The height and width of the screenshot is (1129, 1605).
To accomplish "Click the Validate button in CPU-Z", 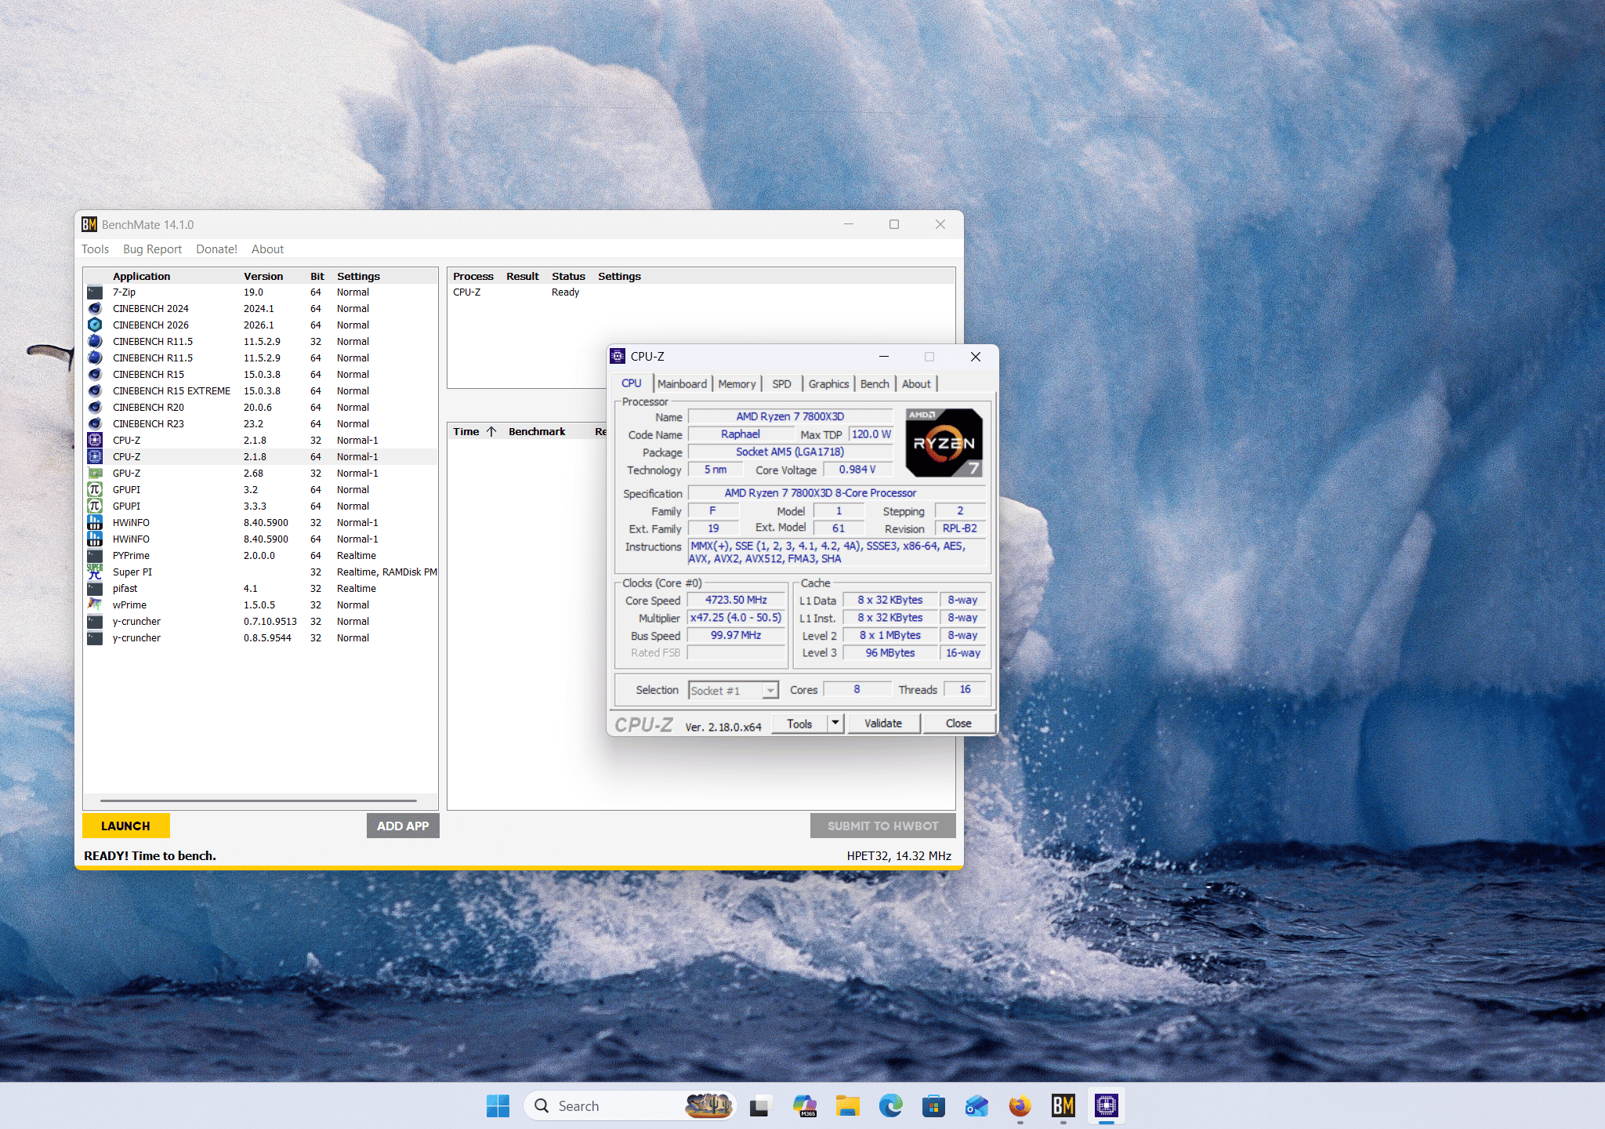I will tap(883, 723).
